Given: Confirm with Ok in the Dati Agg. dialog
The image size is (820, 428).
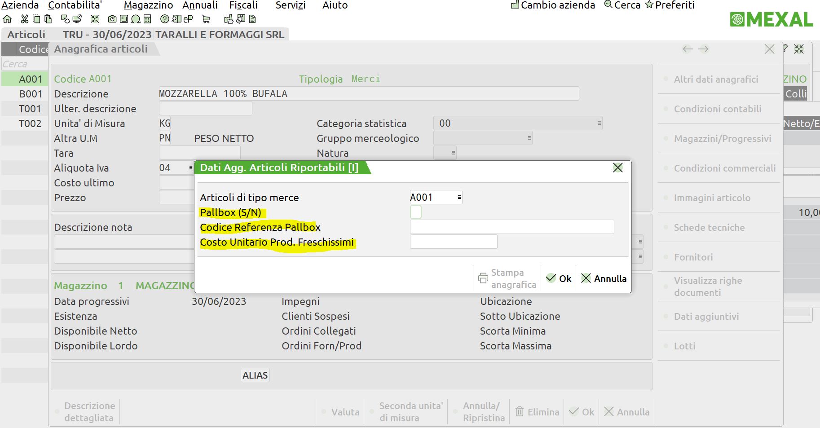Looking at the screenshot, I should coord(559,278).
